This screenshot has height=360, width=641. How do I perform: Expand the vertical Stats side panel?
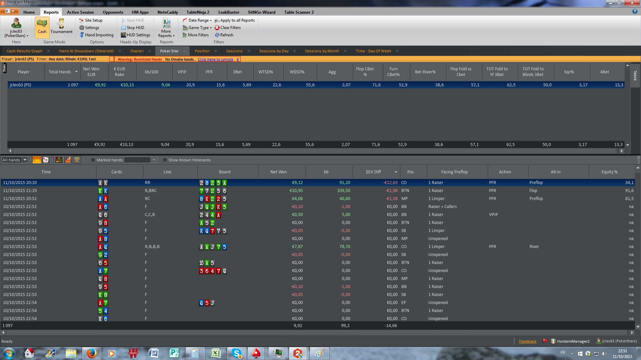pos(4,68)
